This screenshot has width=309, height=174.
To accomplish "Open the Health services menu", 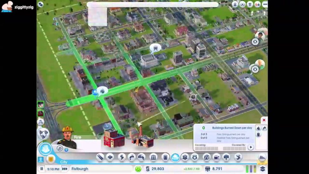I will 185,157.
